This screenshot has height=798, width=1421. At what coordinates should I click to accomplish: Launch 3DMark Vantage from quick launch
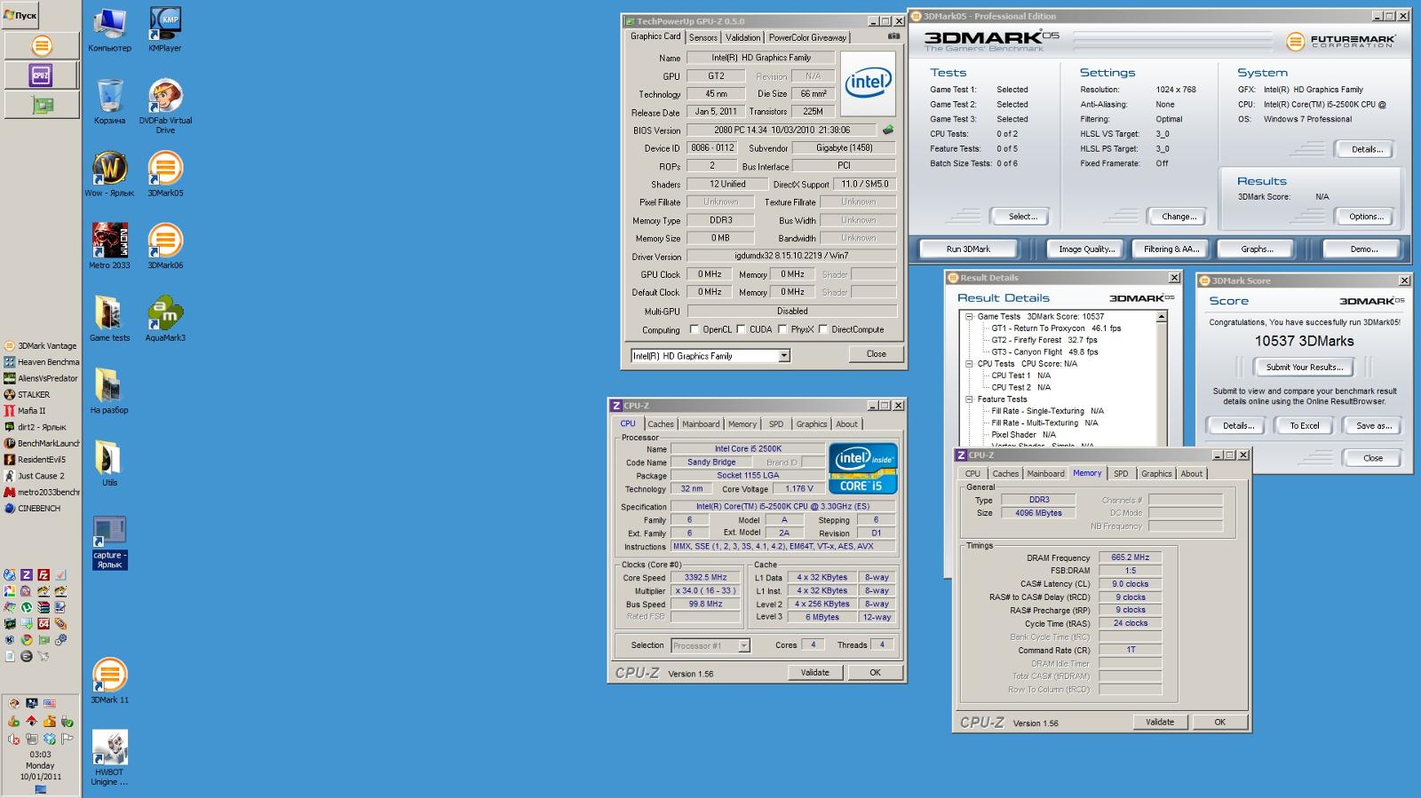[40, 345]
